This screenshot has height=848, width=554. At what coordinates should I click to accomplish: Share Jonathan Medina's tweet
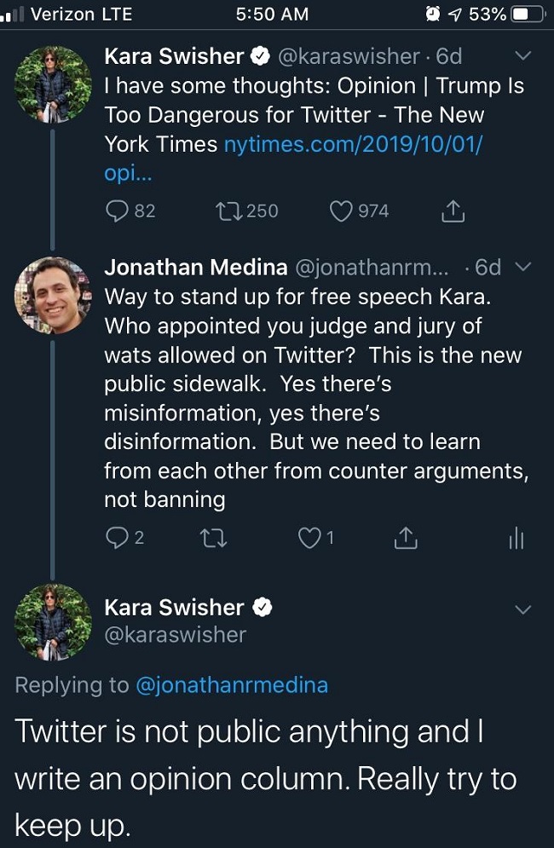tap(406, 538)
